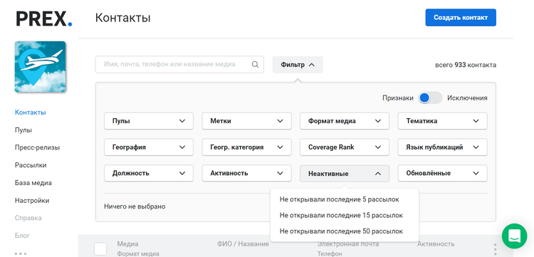Focus the contact search input field

pyautogui.click(x=179, y=64)
